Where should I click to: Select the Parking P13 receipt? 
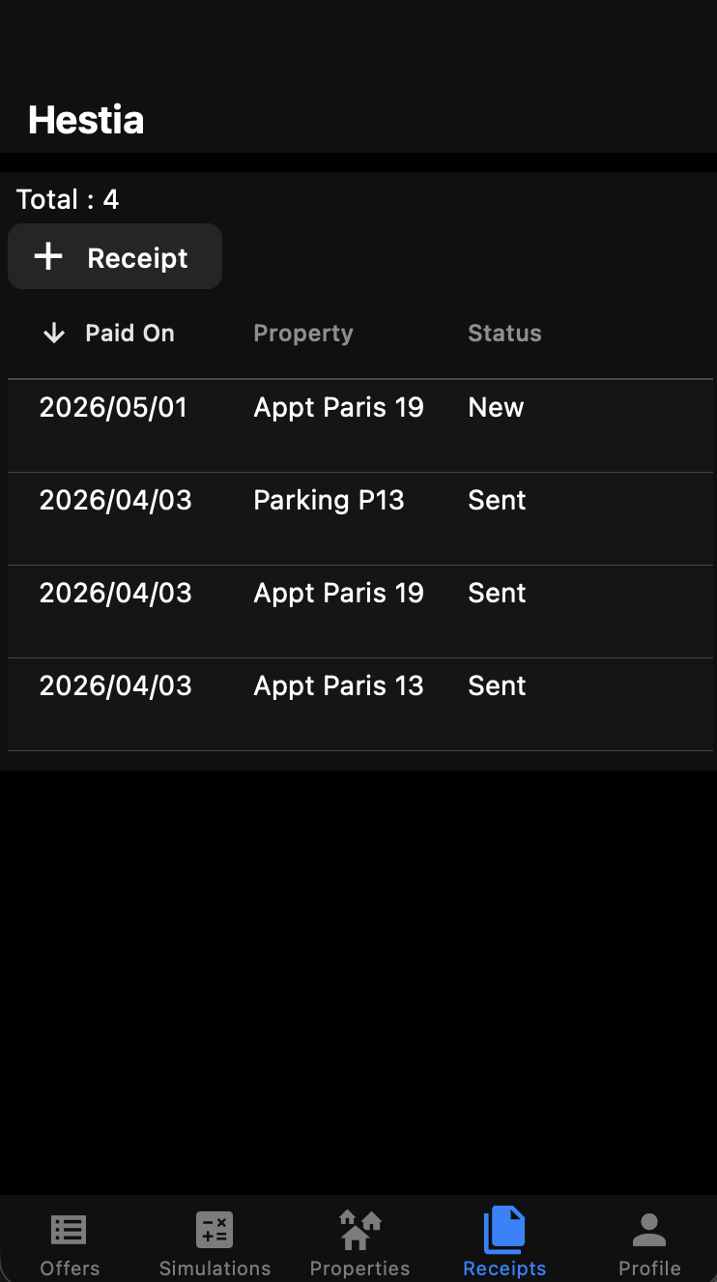coord(329,501)
